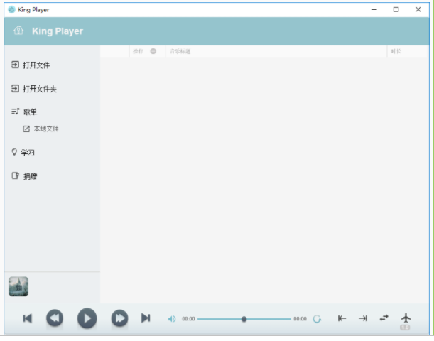Click the total time 00:00 label

tap(300, 319)
